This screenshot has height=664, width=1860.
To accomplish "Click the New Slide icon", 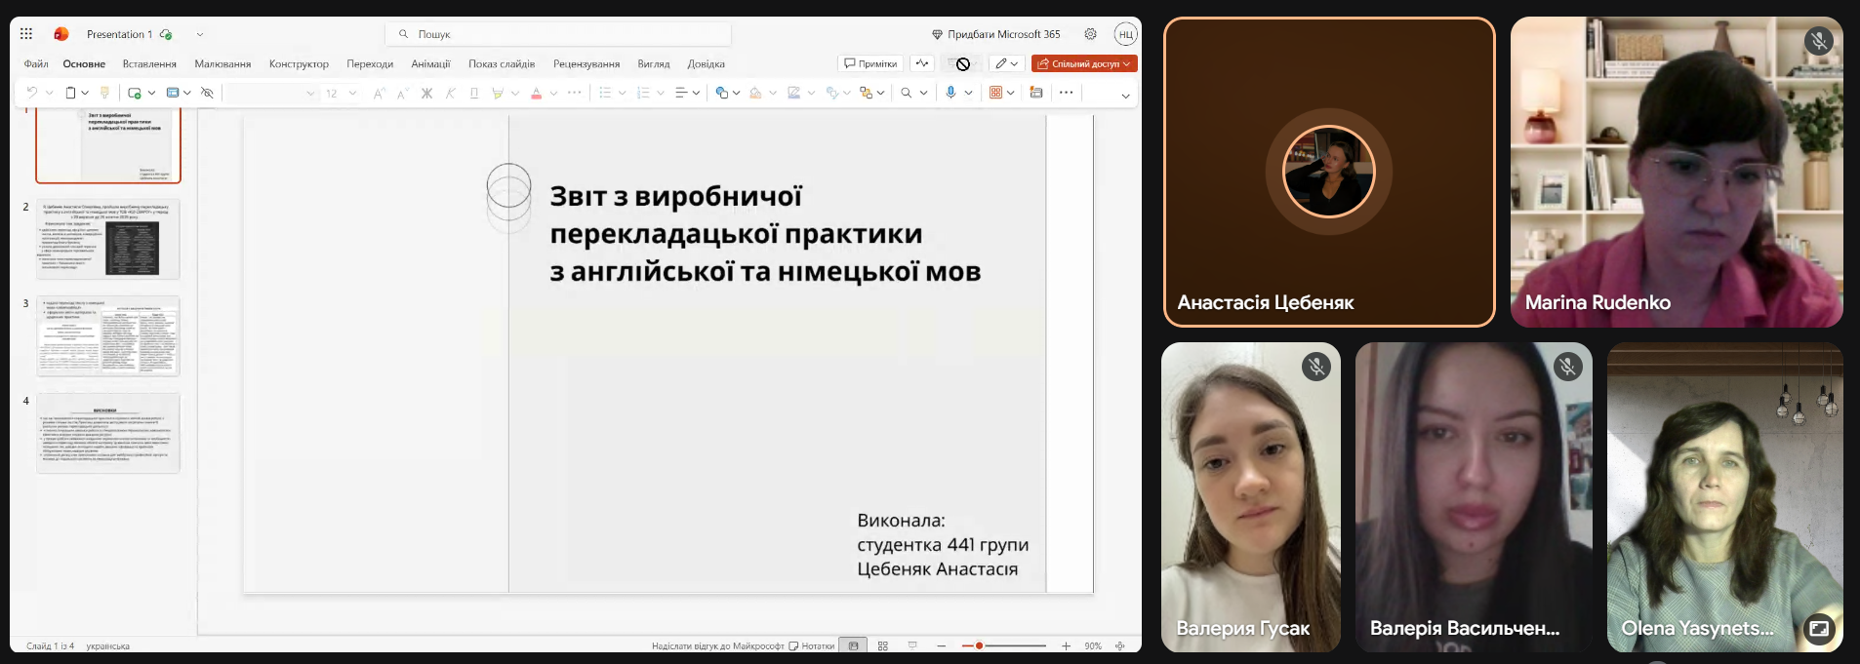I will click(x=135, y=93).
